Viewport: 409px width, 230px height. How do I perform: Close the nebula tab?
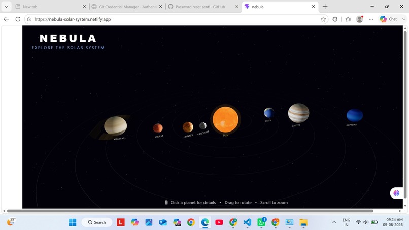click(x=313, y=7)
